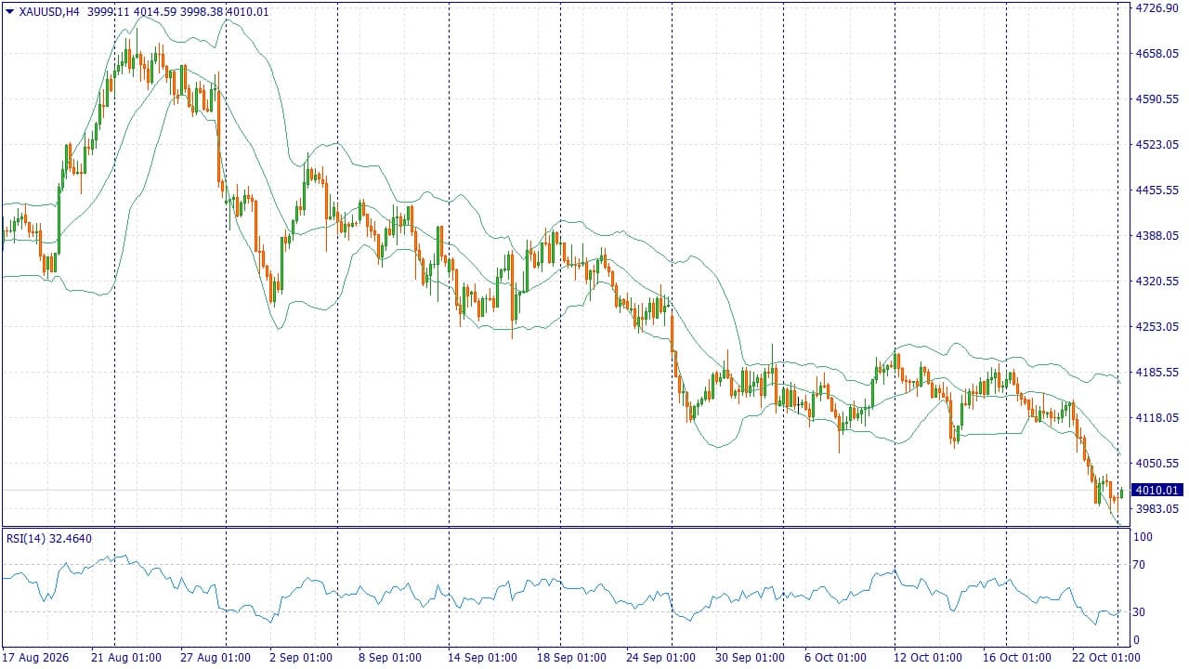The image size is (1189, 669).
Task: Click the 27 Aug 01:00 time label
Action: coord(216,658)
